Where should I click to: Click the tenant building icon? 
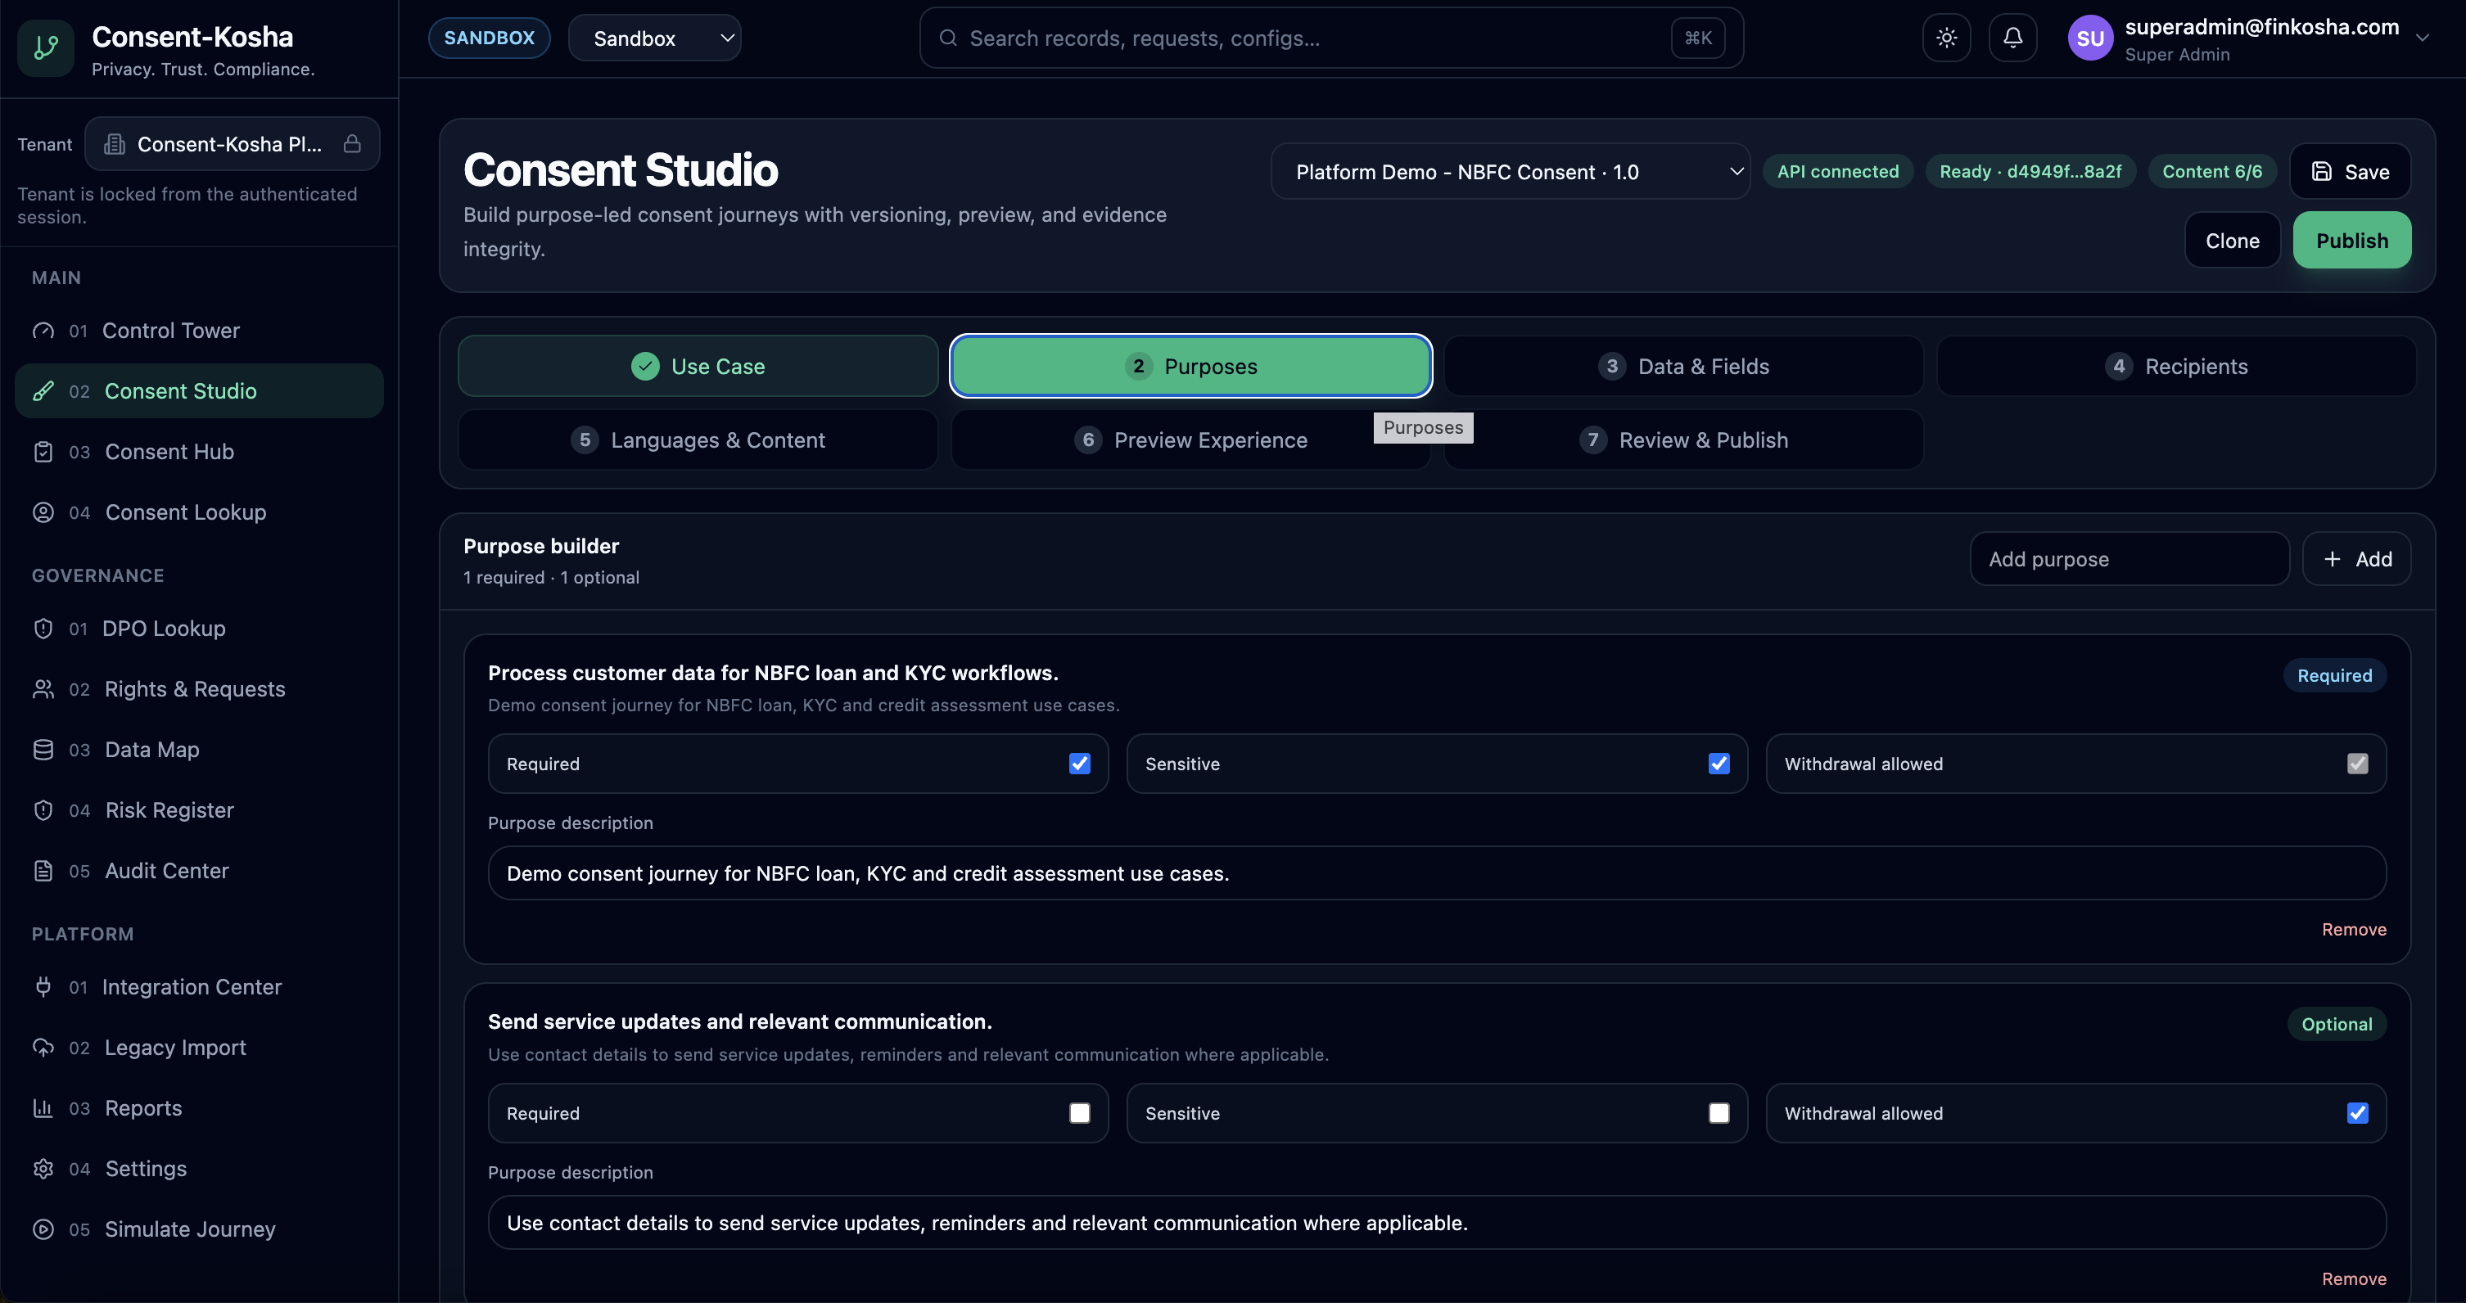click(114, 143)
